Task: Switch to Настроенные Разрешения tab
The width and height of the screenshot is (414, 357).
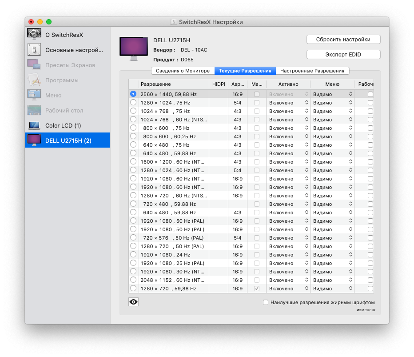Action: coord(312,71)
